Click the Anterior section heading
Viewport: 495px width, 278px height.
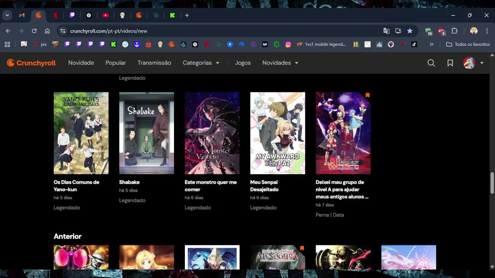pyautogui.click(x=68, y=236)
